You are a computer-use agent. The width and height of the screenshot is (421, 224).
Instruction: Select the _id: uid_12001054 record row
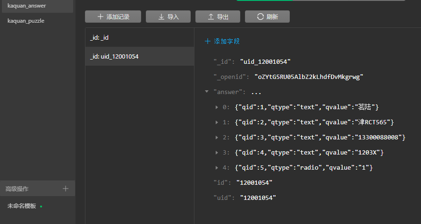coord(140,56)
